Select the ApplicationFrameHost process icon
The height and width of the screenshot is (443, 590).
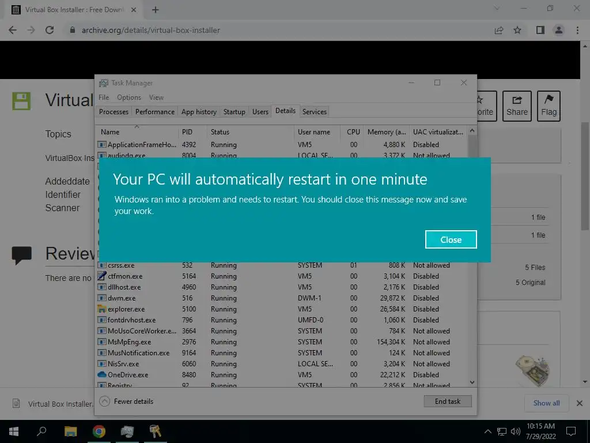coord(101,144)
